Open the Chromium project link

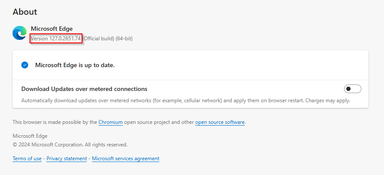[x=111, y=122]
